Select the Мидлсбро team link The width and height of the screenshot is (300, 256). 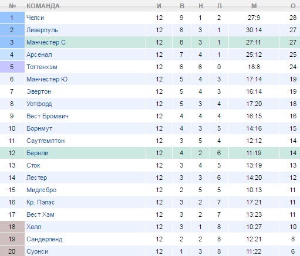(x=42, y=190)
